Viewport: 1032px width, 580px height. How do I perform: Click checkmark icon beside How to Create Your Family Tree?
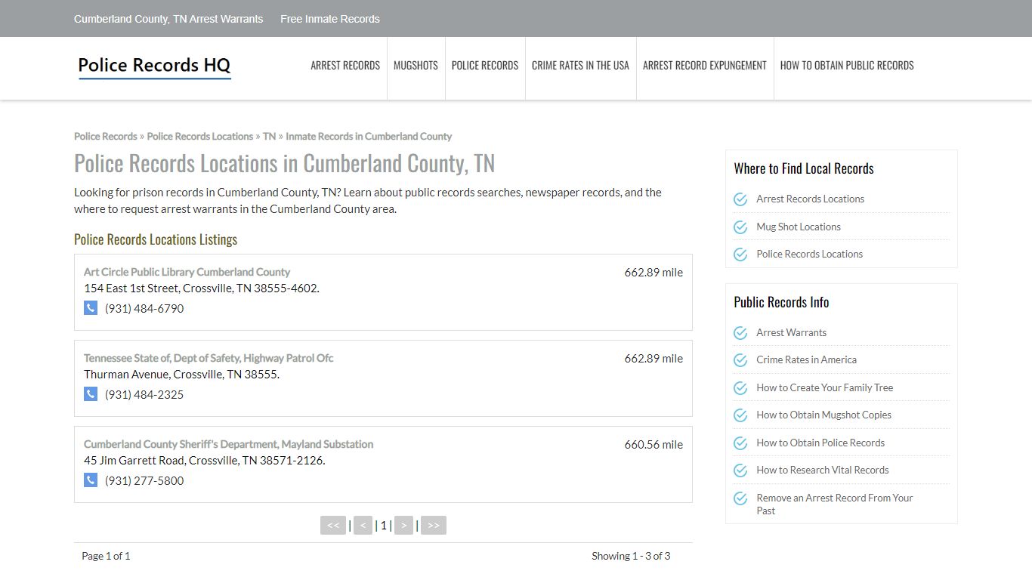click(740, 388)
